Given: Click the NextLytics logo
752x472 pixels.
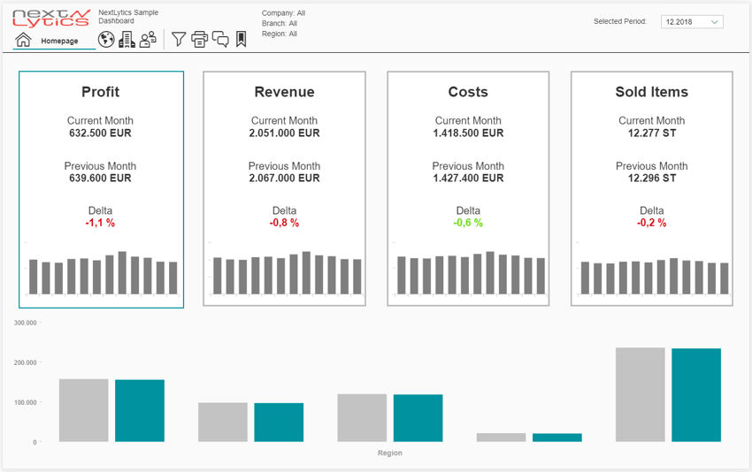Looking at the screenshot, I should click(x=51, y=18).
